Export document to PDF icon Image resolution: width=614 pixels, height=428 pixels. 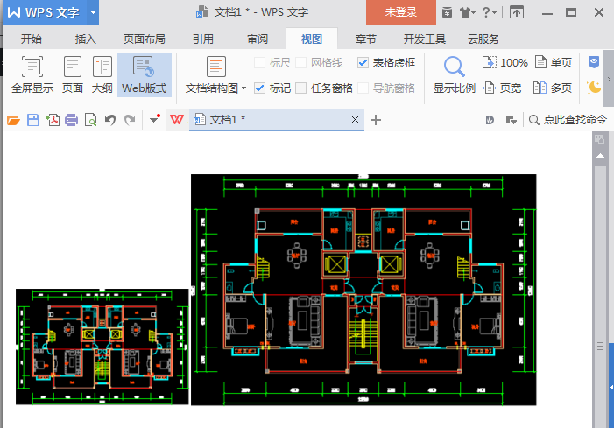pos(53,120)
